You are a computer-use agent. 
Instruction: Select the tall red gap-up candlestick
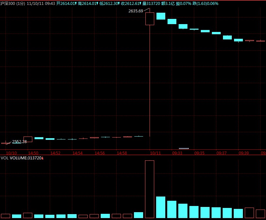[x=150, y=19]
